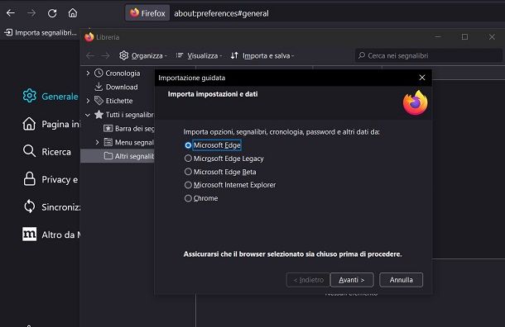Go back in the Firefox browser toolbar
This screenshot has height=327, width=505.
coord(11,13)
